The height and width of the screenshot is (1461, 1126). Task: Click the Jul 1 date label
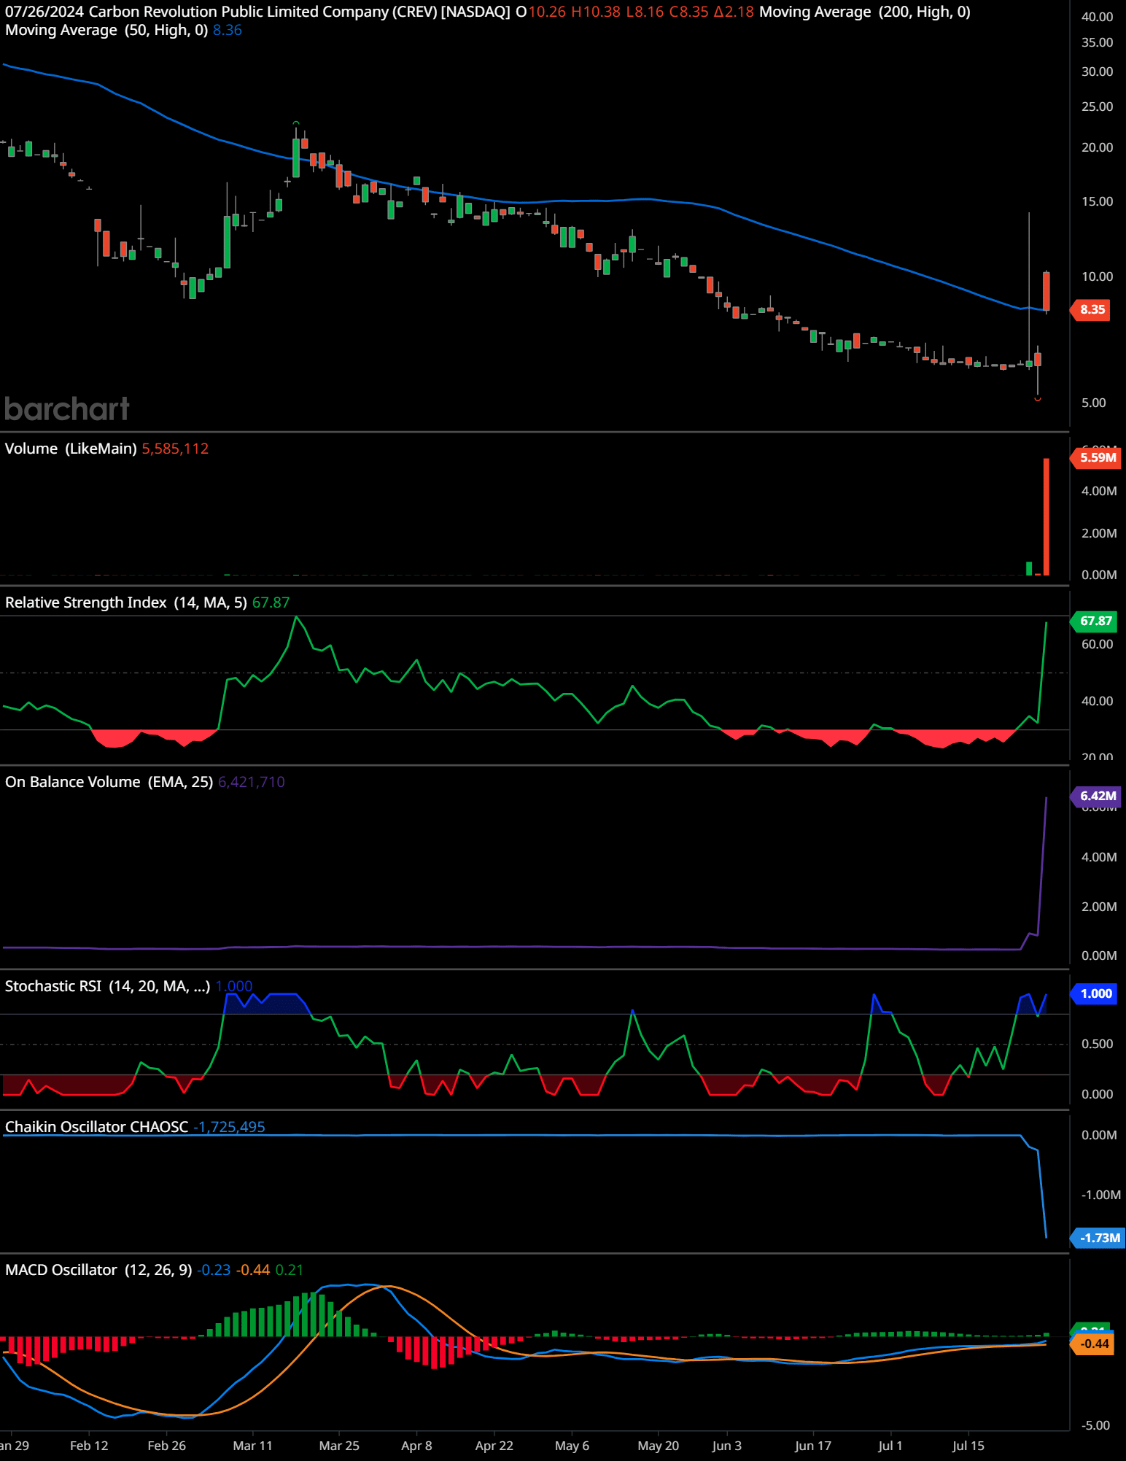point(890,1446)
